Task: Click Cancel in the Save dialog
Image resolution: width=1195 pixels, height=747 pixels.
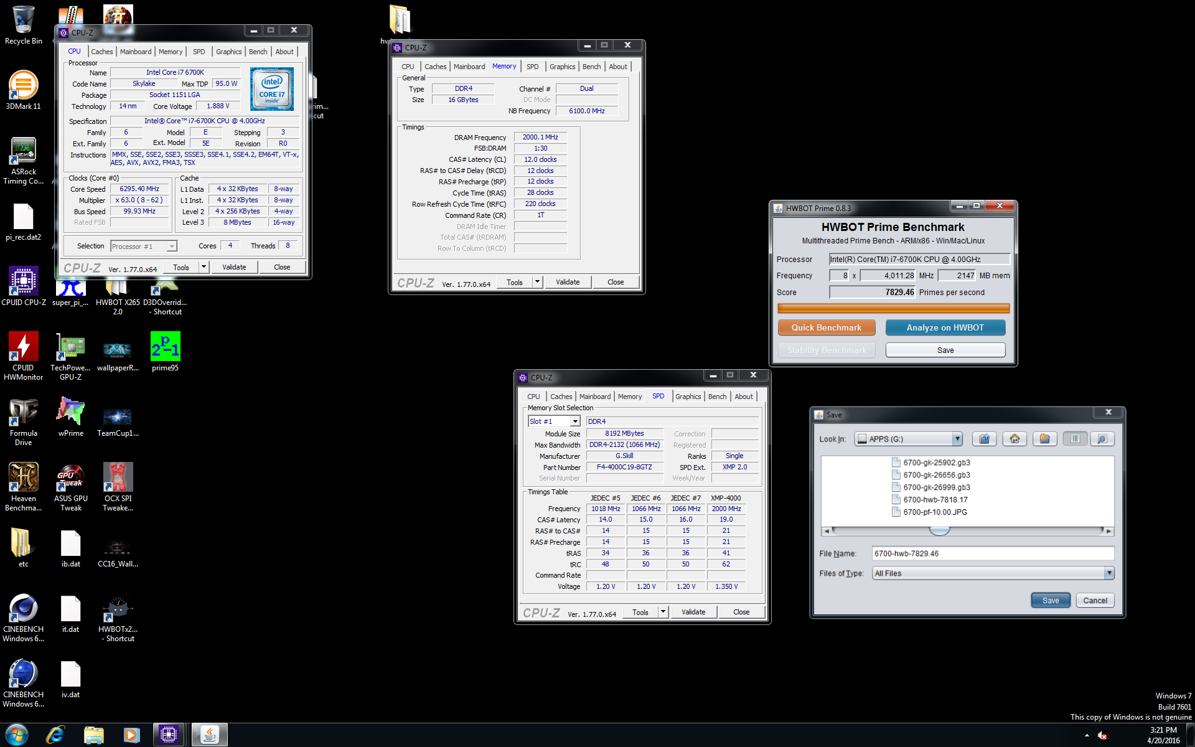Action: pyautogui.click(x=1095, y=600)
